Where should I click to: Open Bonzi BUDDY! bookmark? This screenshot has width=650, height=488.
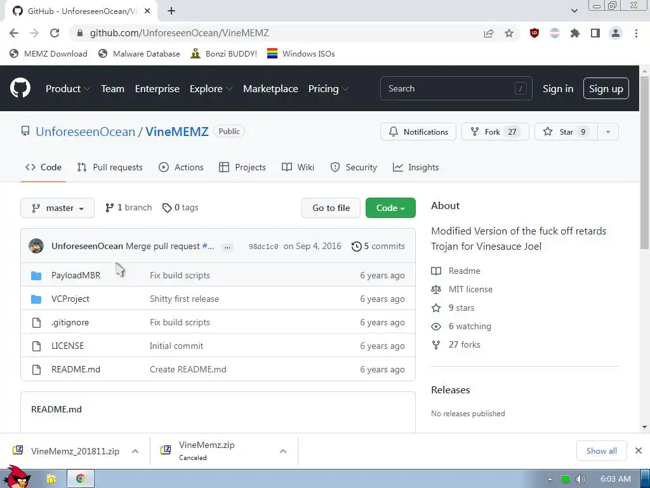[224, 53]
